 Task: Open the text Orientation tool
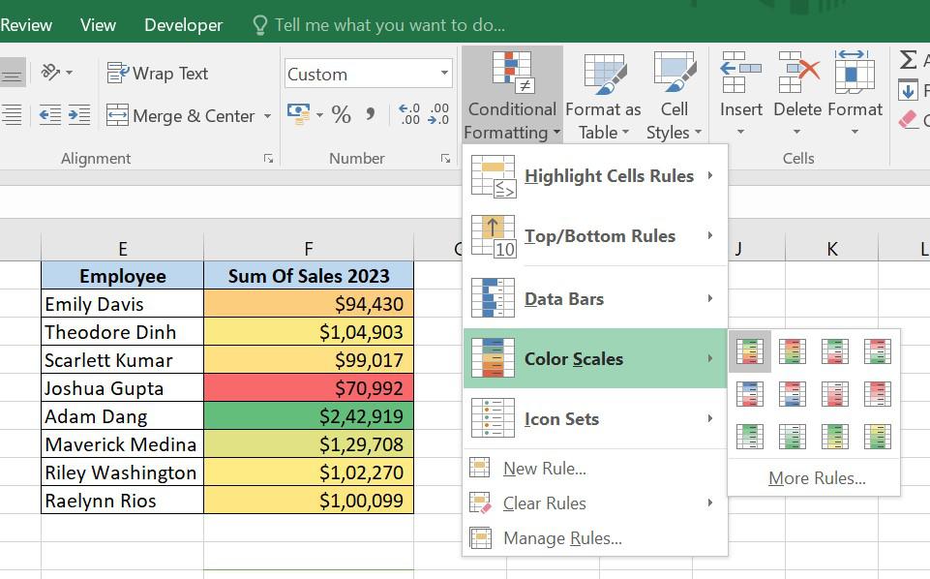[x=55, y=74]
